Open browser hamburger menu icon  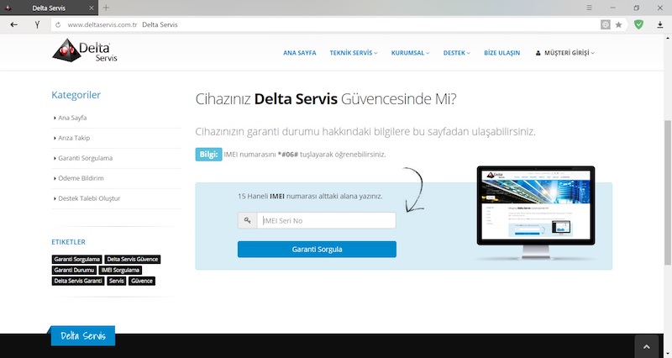coord(590,8)
